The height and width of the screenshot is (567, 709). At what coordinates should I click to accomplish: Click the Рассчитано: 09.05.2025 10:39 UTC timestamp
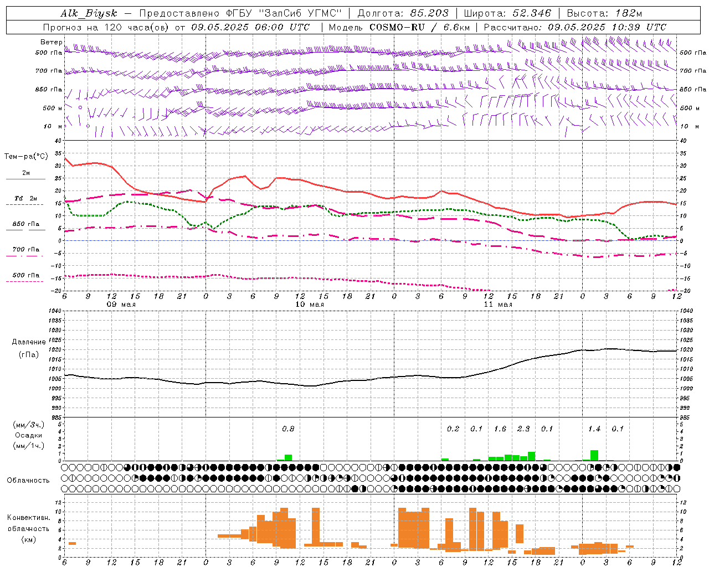click(x=575, y=27)
